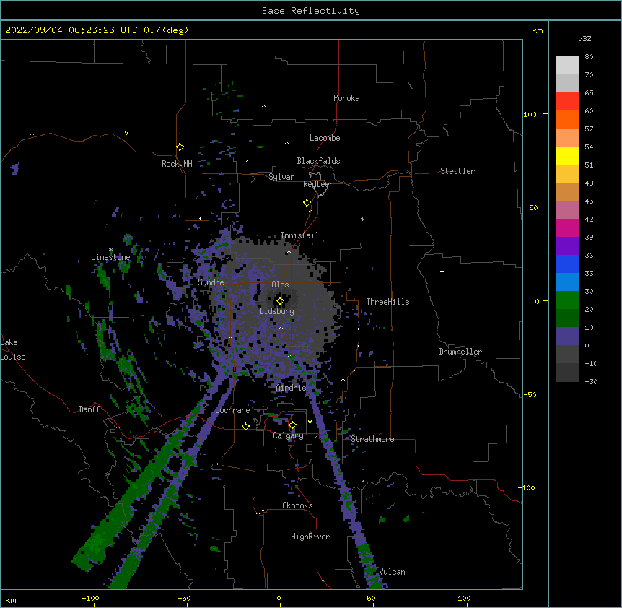Select the royal blue 33-36 dBZ legend swatch
Screen dimensions: 622x608
[567, 264]
